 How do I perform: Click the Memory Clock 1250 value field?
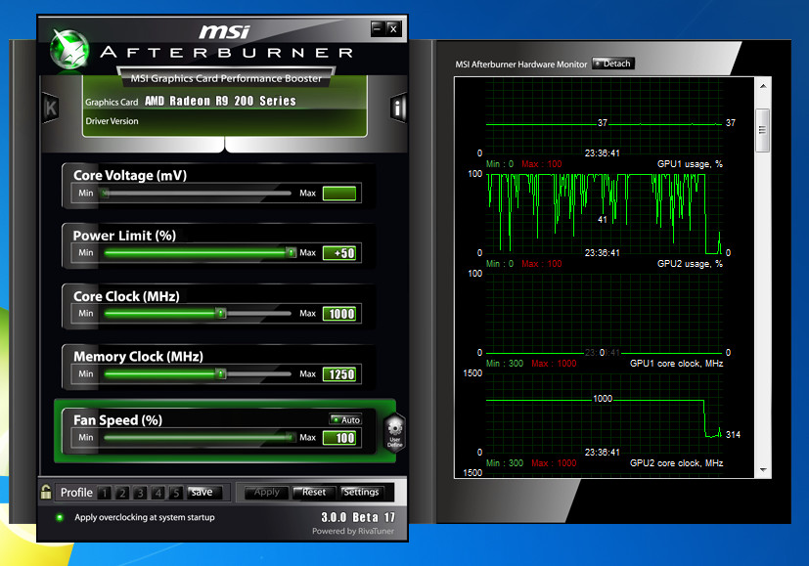pos(339,374)
